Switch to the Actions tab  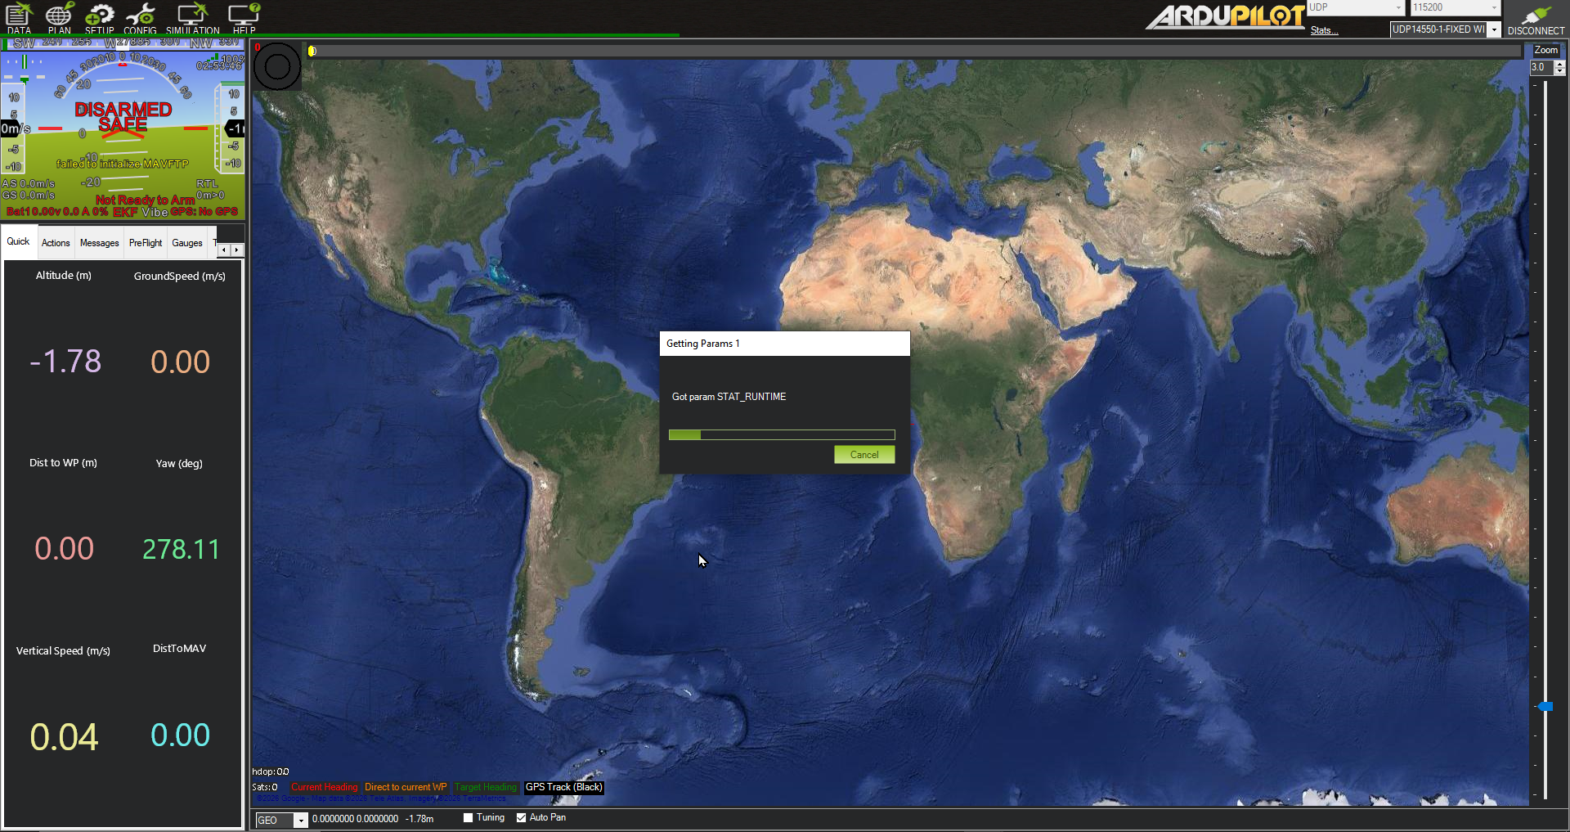click(56, 243)
